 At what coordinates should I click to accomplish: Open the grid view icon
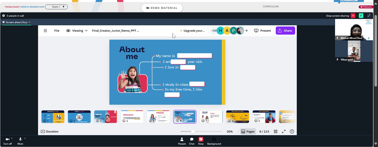[x=276, y=132]
